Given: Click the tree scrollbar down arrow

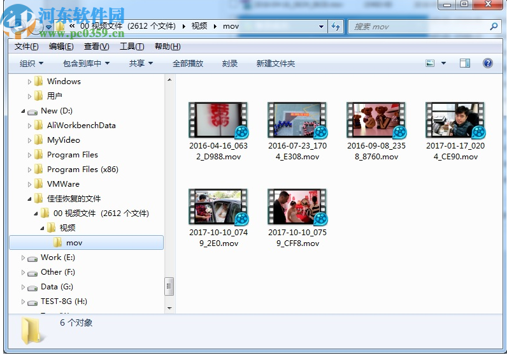Looking at the screenshot, I should coord(169,308).
